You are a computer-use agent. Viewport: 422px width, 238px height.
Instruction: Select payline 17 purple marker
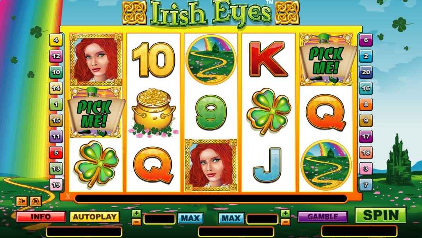click(366, 137)
